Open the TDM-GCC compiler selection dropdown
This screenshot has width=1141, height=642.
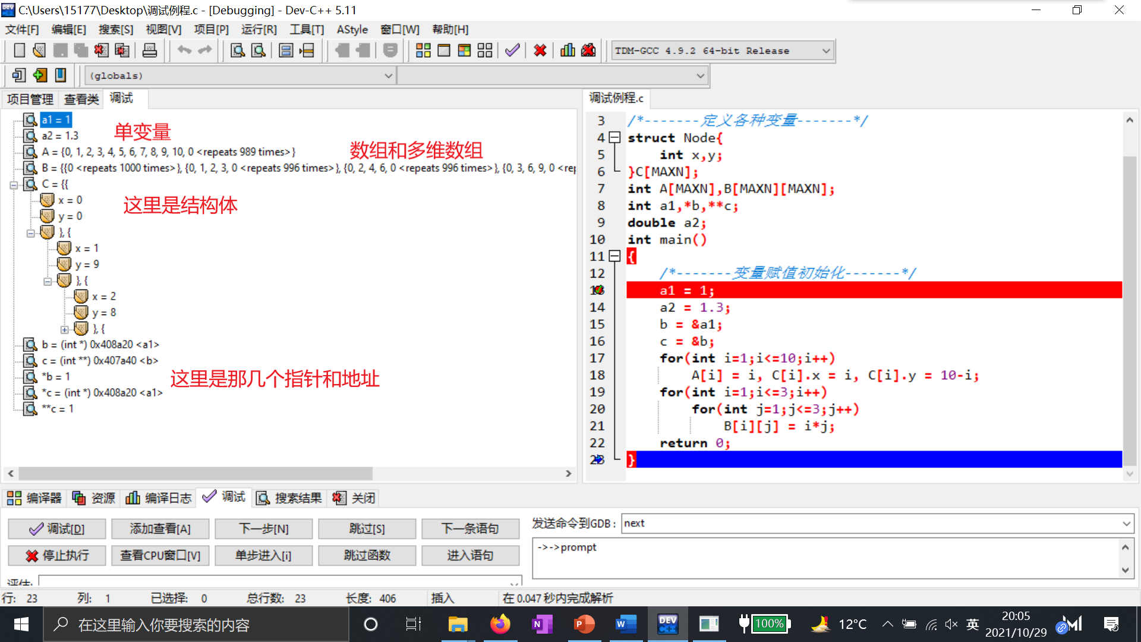(x=825, y=51)
